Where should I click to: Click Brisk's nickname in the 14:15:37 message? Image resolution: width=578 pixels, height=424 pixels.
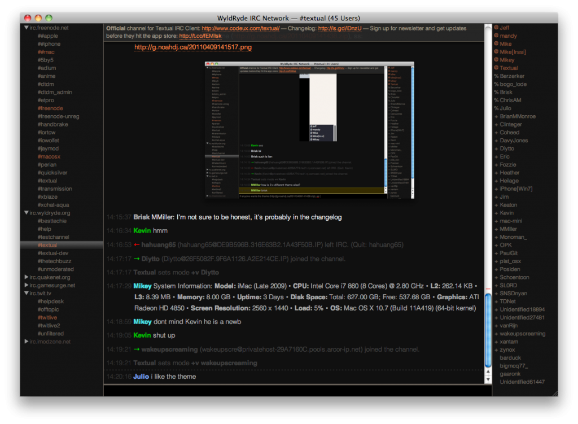coord(141,217)
